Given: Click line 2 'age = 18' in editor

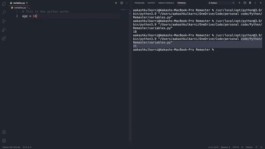Looking at the screenshot, I should [x=29, y=16].
